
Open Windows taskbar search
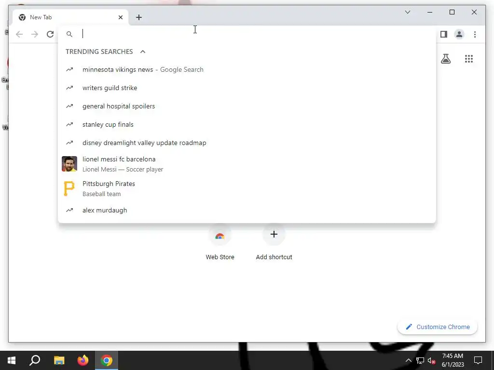[35, 360]
